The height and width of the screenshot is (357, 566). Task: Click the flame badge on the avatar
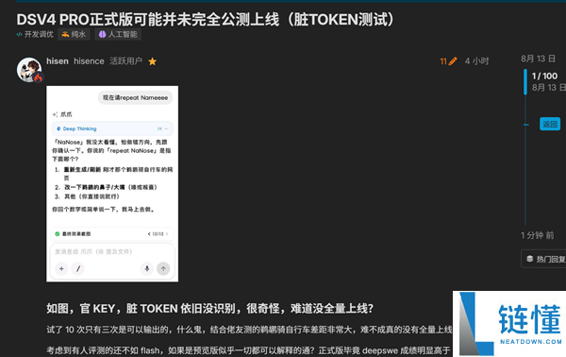pos(39,77)
